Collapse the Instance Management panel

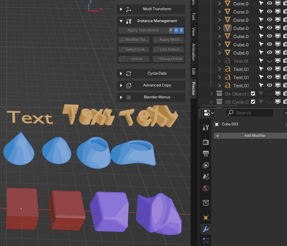[x=121, y=21]
